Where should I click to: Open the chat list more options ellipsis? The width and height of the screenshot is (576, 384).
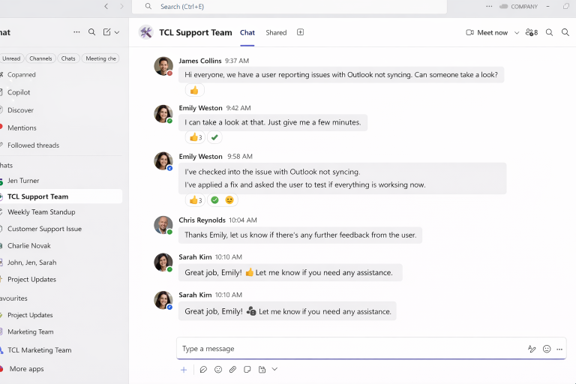point(76,32)
